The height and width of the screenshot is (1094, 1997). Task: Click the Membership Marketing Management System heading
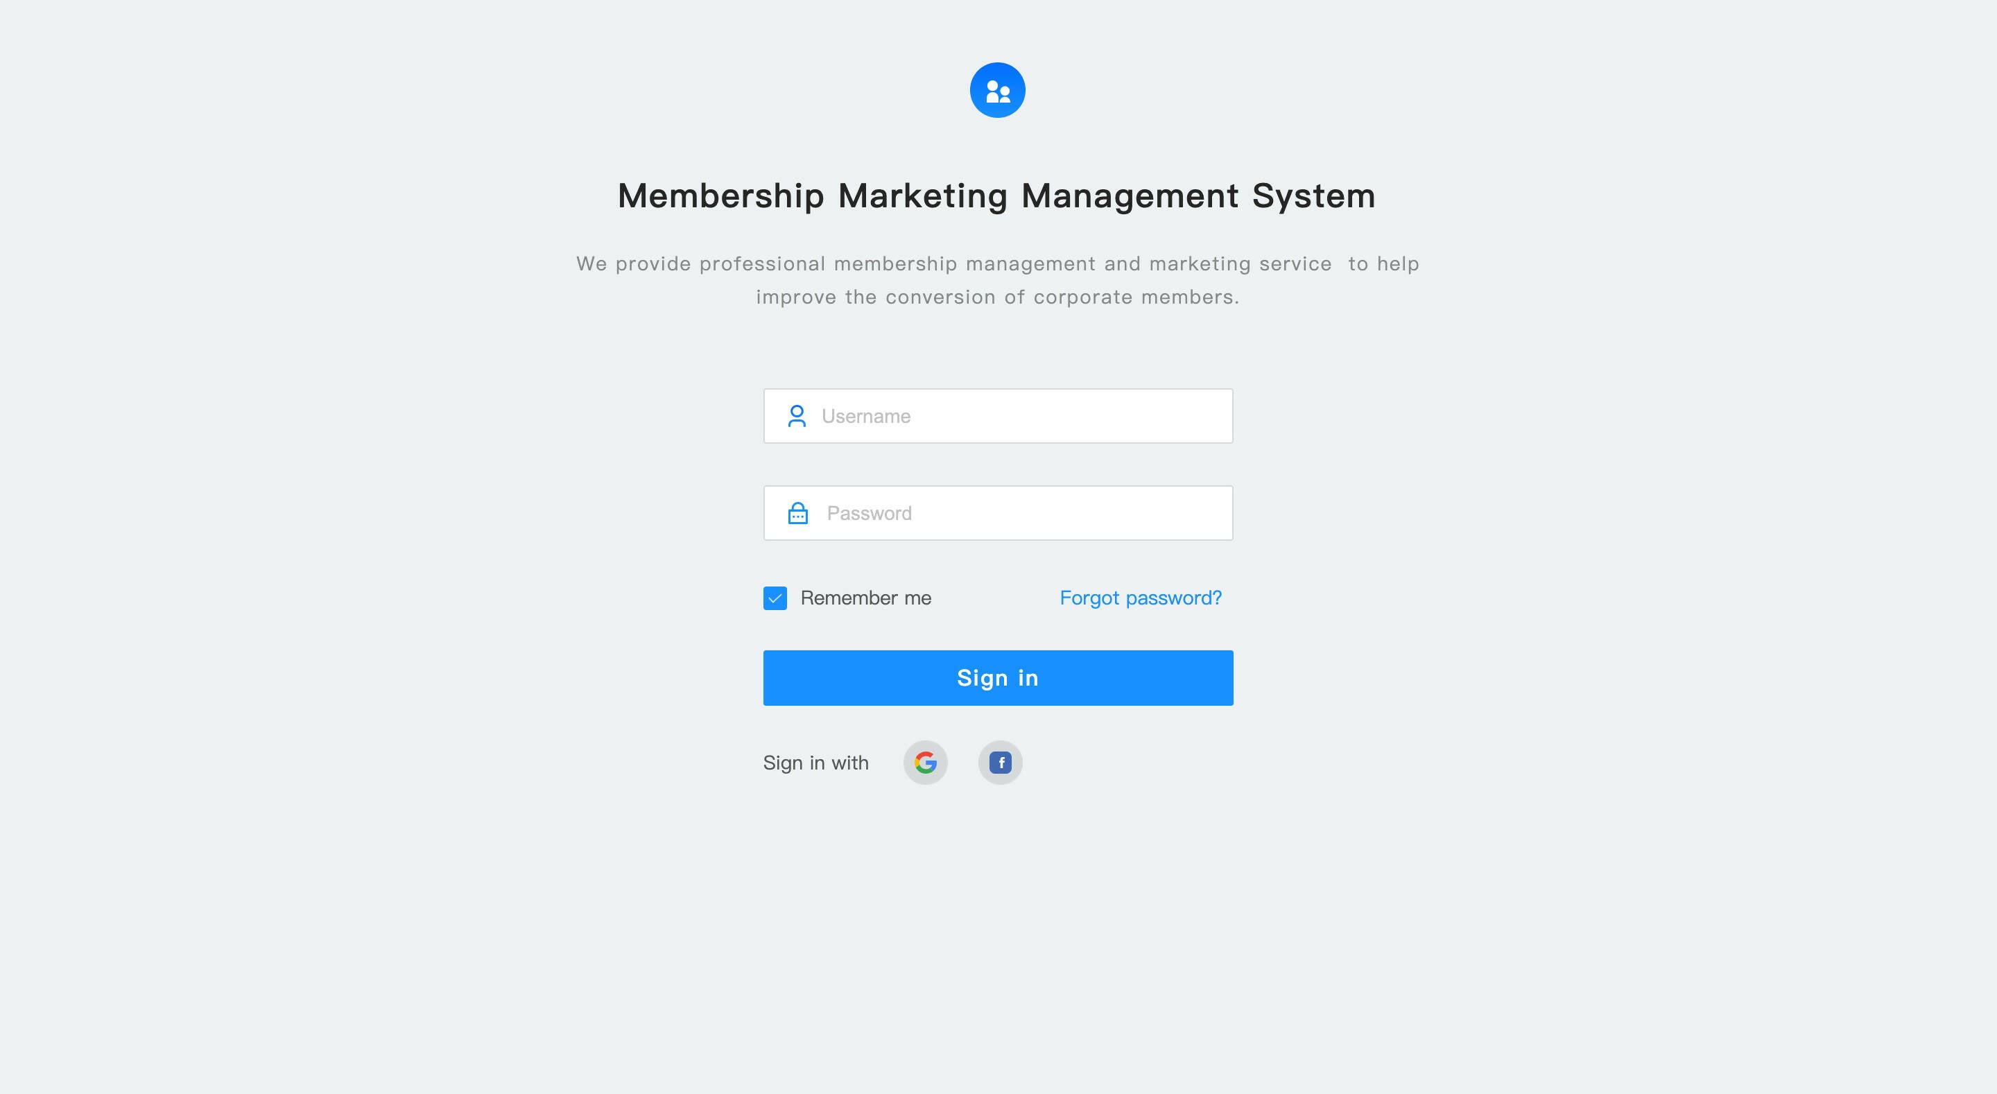pyautogui.click(x=996, y=196)
